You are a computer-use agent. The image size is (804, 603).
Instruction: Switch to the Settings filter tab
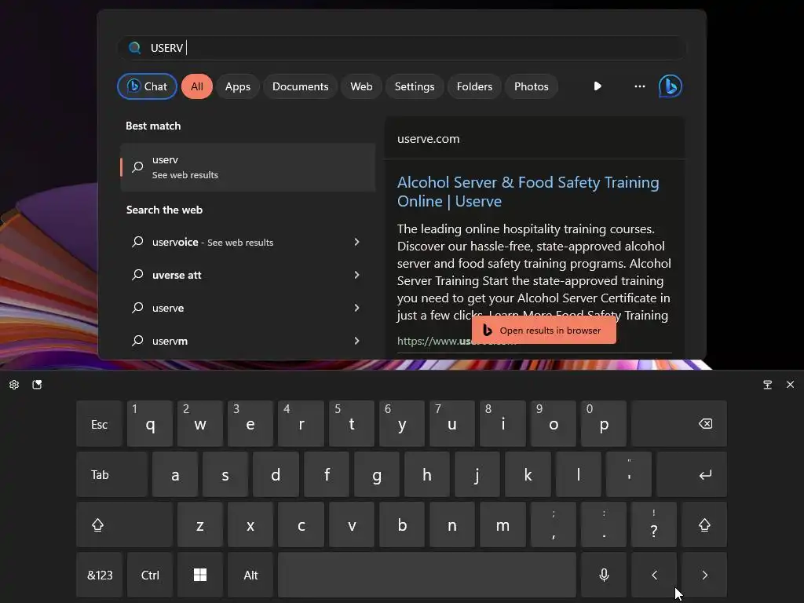415,86
